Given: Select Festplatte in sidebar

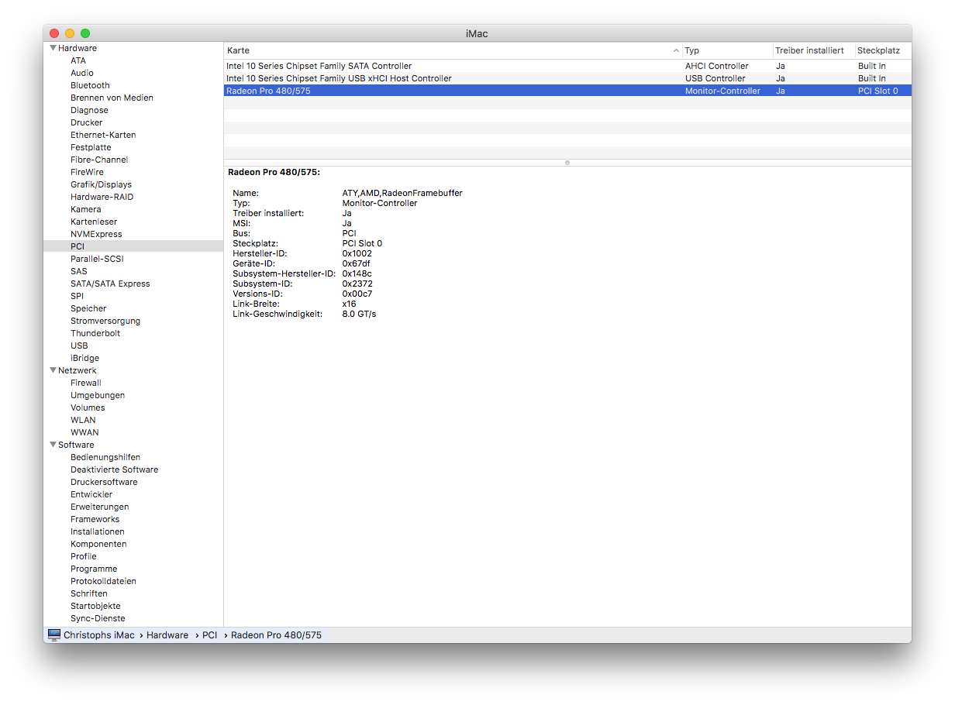Looking at the screenshot, I should (x=91, y=147).
